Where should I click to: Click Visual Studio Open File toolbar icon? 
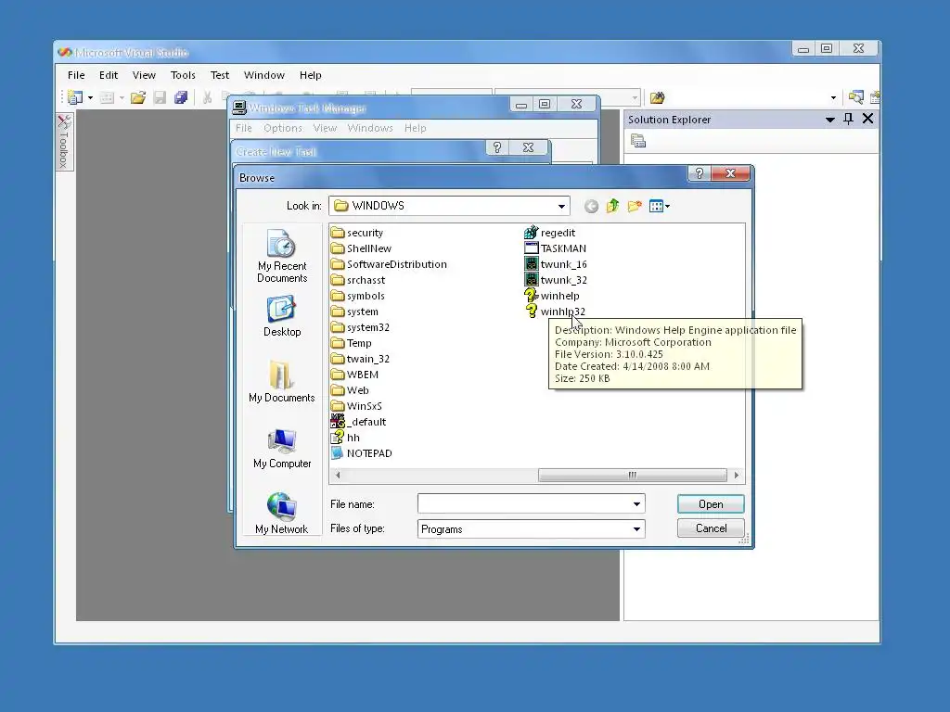click(x=138, y=97)
